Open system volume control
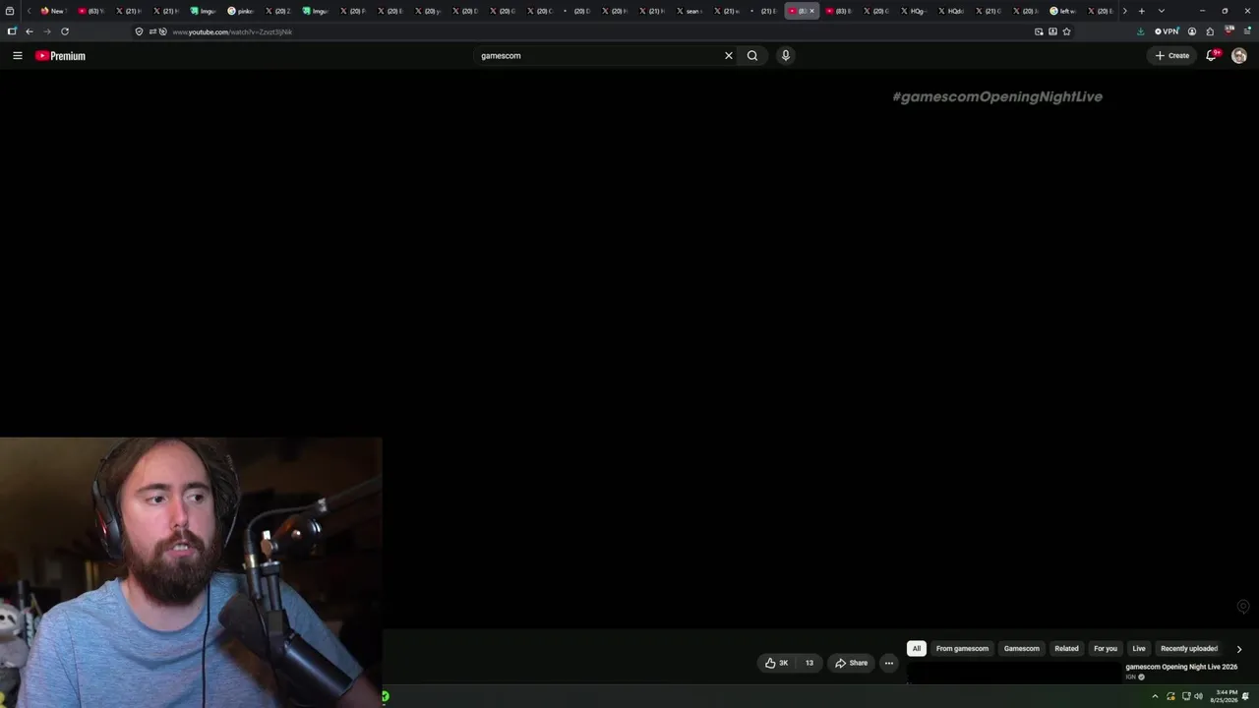Image resolution: width=1259 pixels, height=708 pixels. 1198,696
